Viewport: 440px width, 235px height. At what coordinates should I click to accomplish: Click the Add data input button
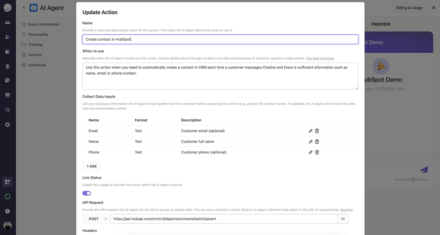[91, 166]
